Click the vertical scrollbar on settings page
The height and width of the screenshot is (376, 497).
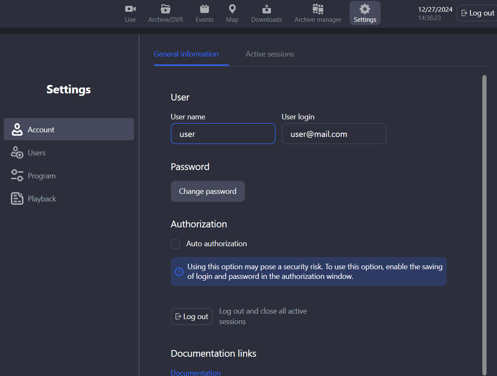484,225
